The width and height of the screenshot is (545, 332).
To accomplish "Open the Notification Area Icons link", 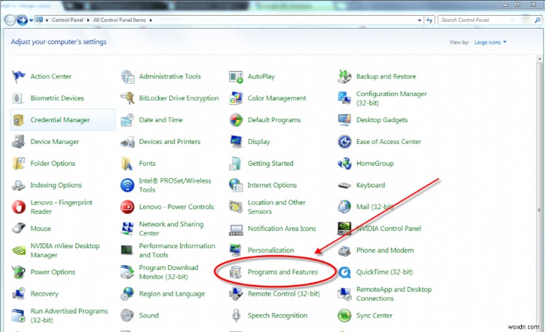I will pyautogui.click(x=282, y=229).
